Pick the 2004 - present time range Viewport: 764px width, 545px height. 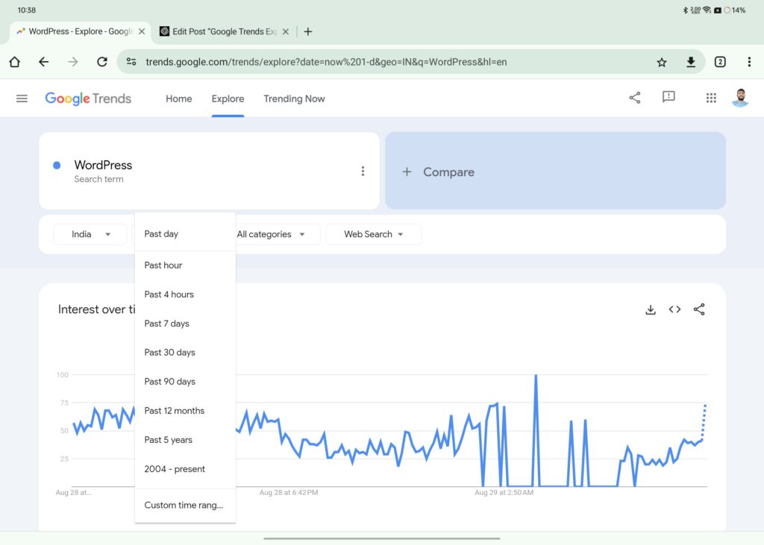(x=175, y=469)
